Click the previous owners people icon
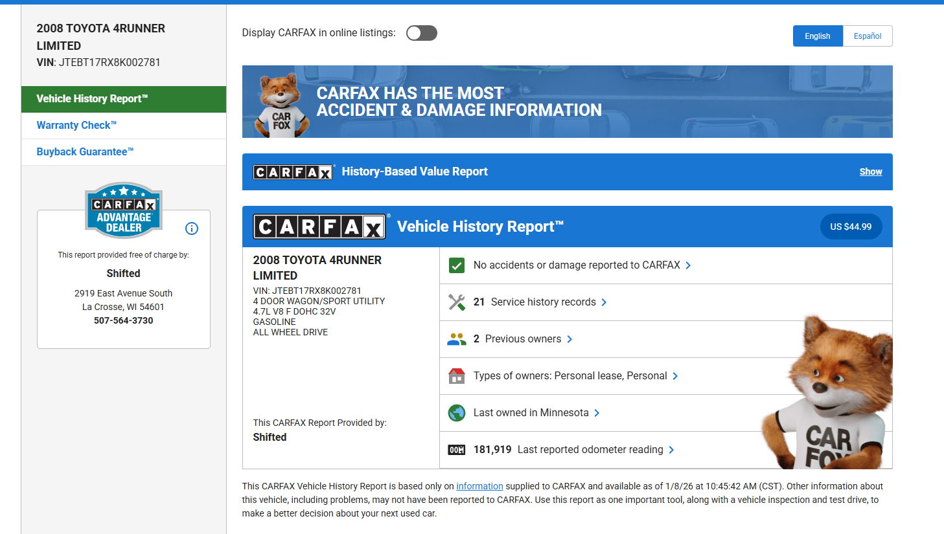This screenshot has height=534, width=944. click(x=457, y=339)
